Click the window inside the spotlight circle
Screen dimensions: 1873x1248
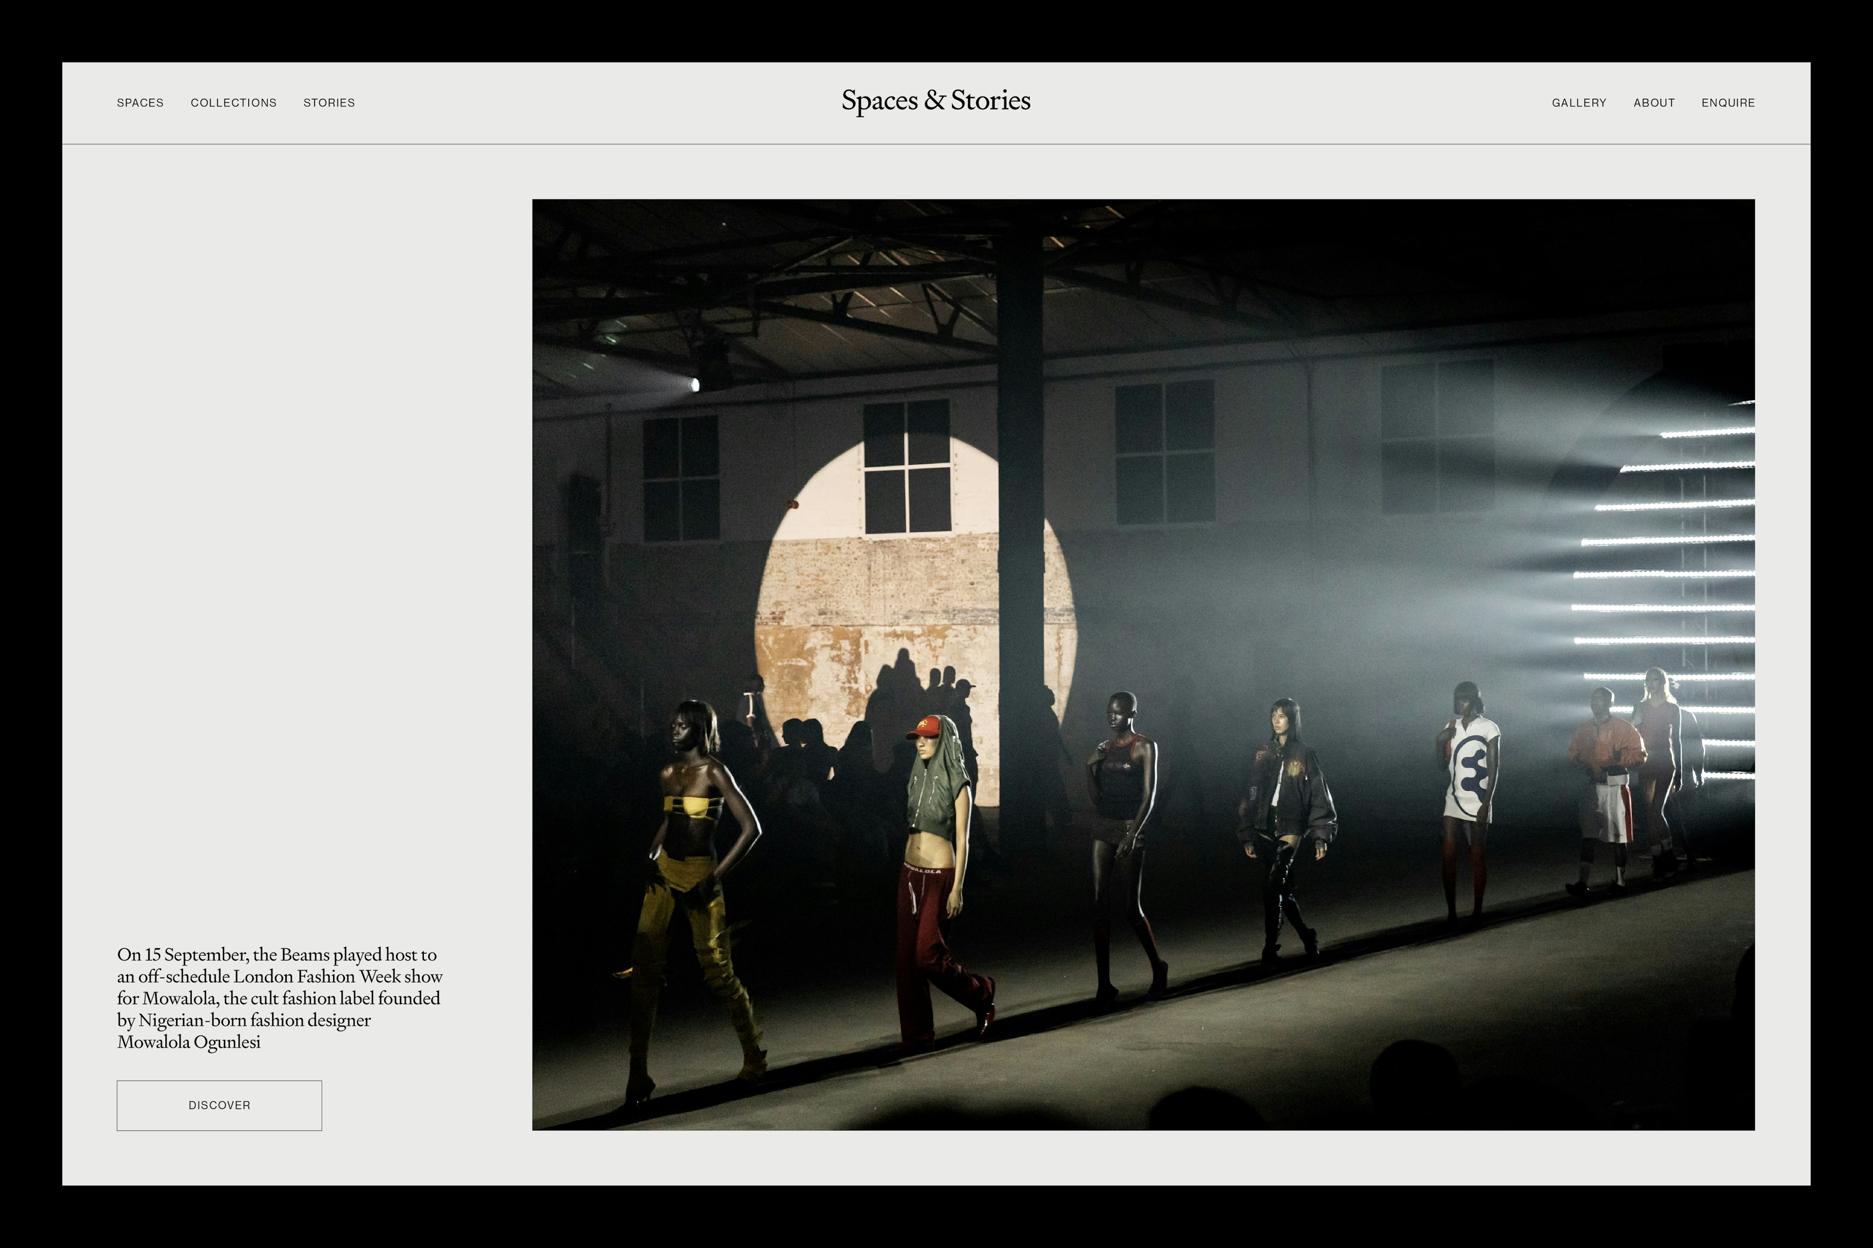907,466
